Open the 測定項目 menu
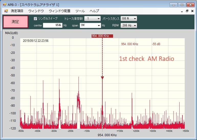 17,11
